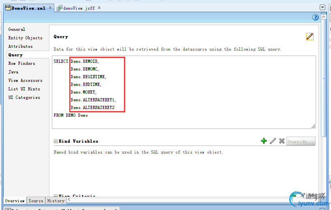Switch to the History bottom tab
Viewport: 331px width, 210px height.
56,201
